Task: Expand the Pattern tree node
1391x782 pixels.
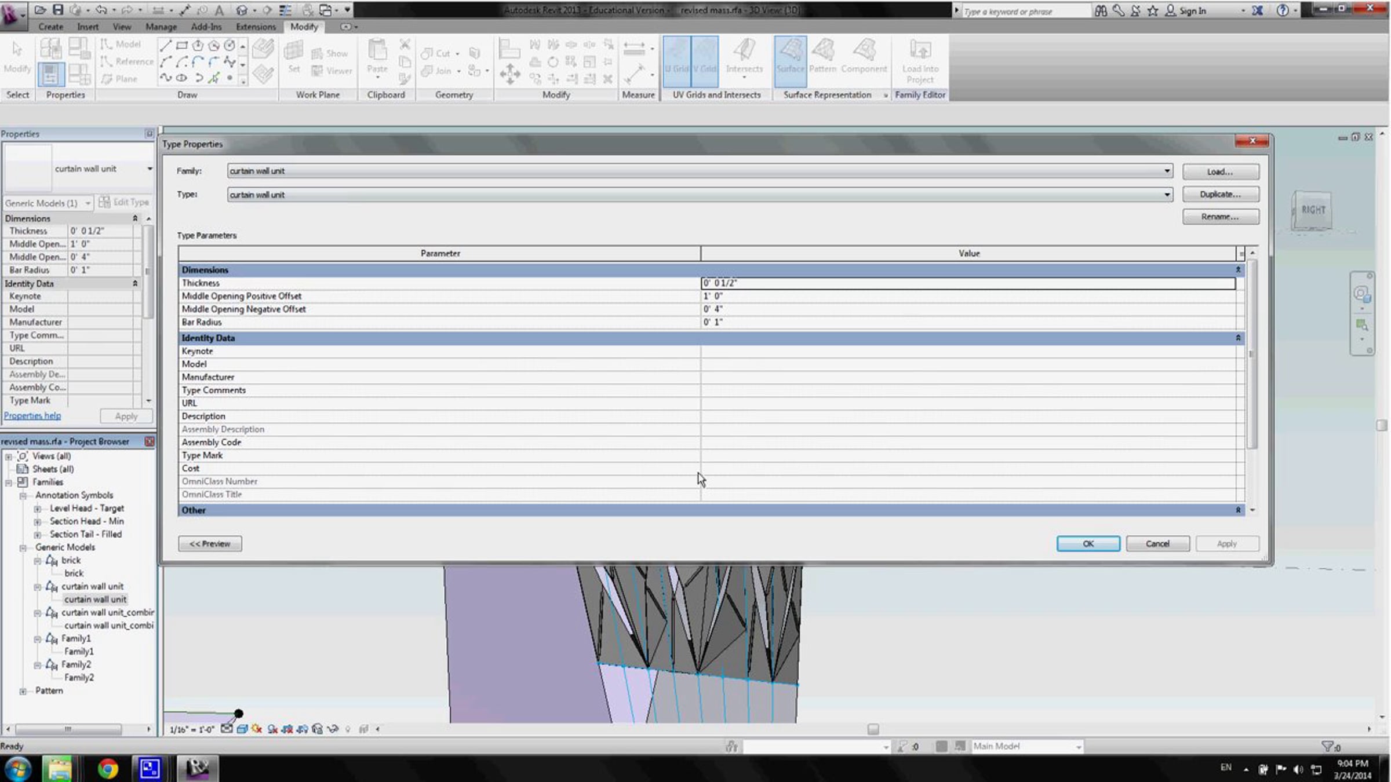Action: pyautogui.click(x=23, y=691)
